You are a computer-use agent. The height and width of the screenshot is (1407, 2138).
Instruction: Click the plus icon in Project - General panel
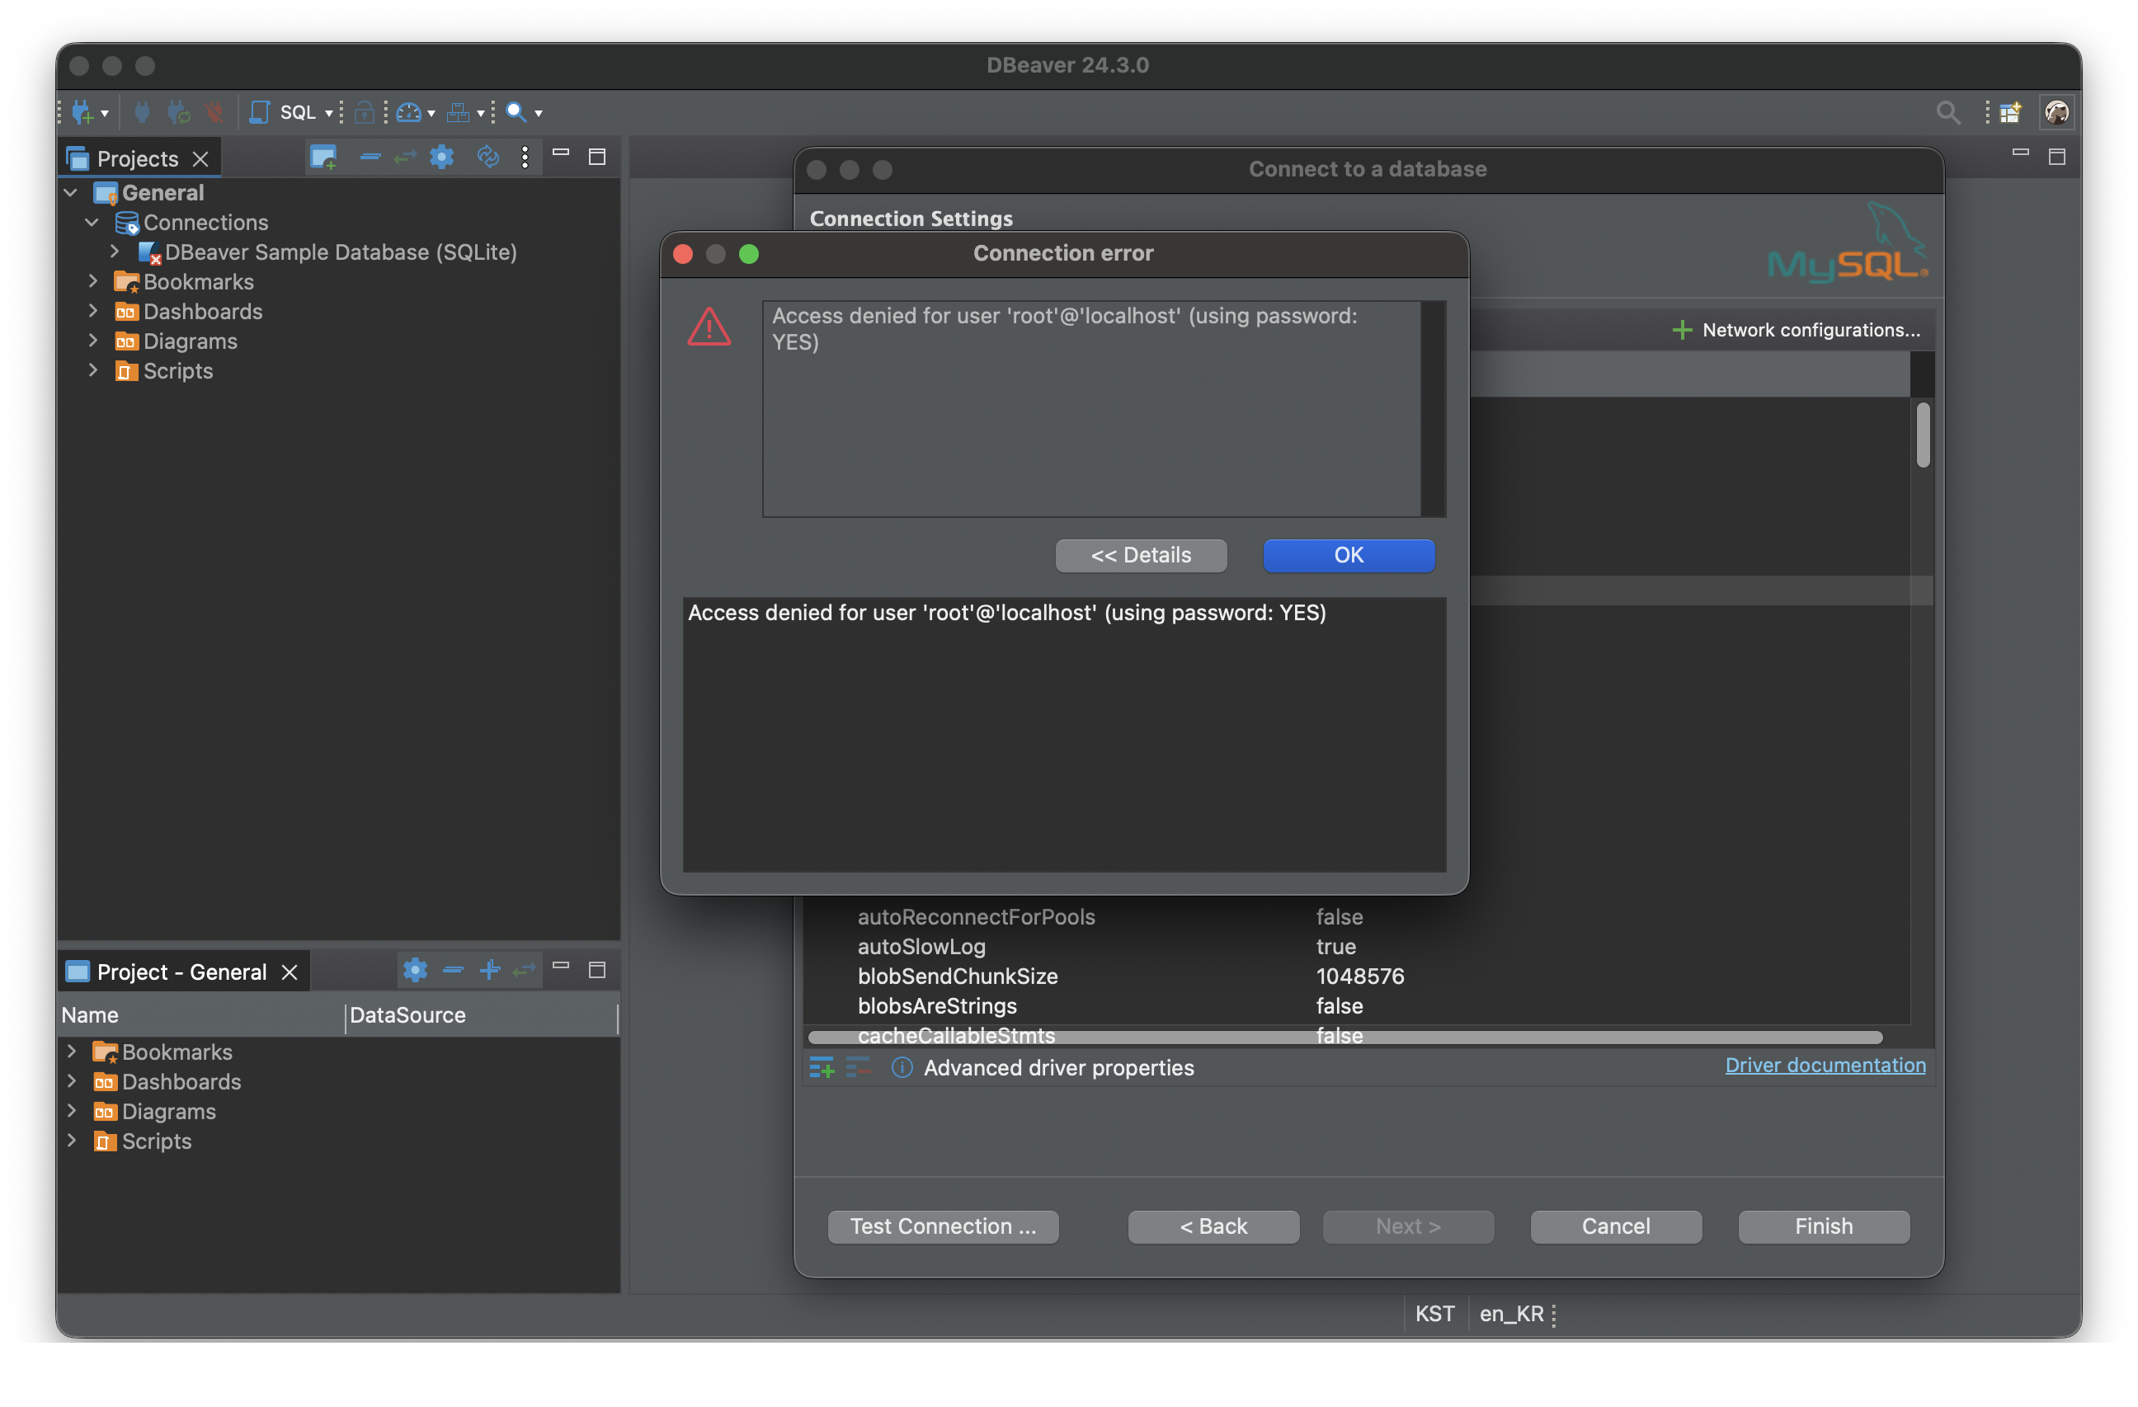[x=490, y=971]
